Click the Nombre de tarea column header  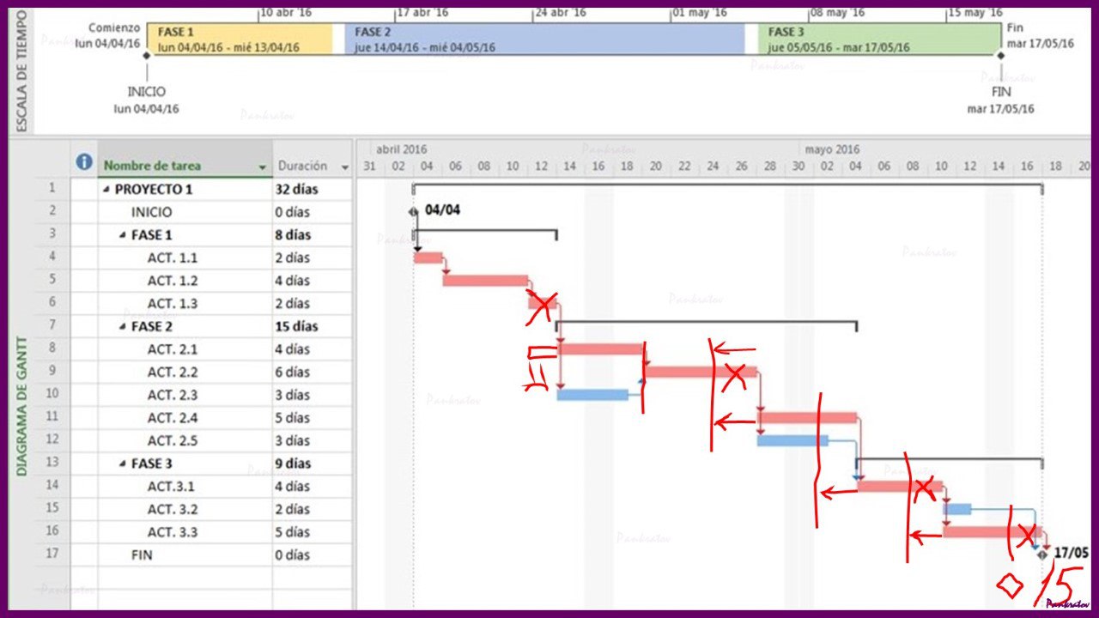coord(185,167)
